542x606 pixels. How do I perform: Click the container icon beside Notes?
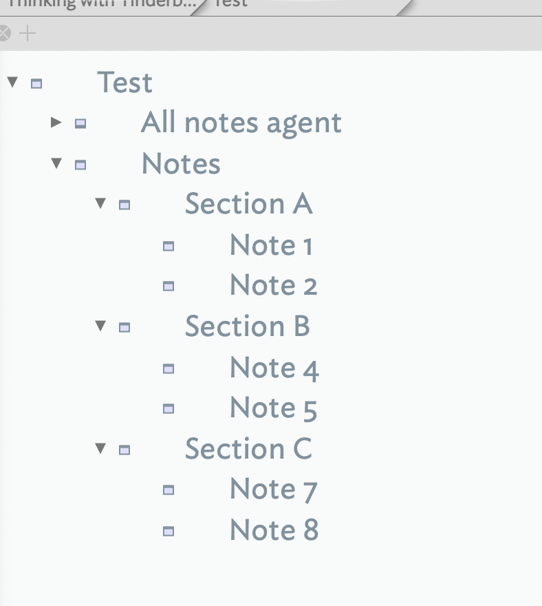tap(80, 165)
